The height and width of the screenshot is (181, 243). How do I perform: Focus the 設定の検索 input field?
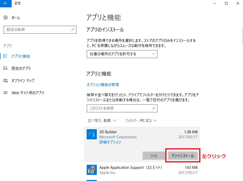40,30
